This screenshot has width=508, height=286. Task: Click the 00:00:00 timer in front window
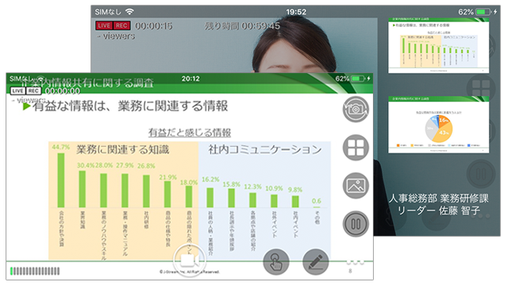(x=63, y=91)
